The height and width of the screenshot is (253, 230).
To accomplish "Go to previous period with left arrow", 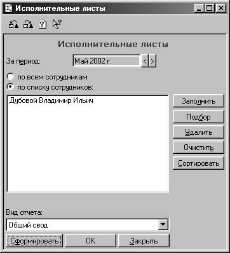I will [x=145, y=61].
